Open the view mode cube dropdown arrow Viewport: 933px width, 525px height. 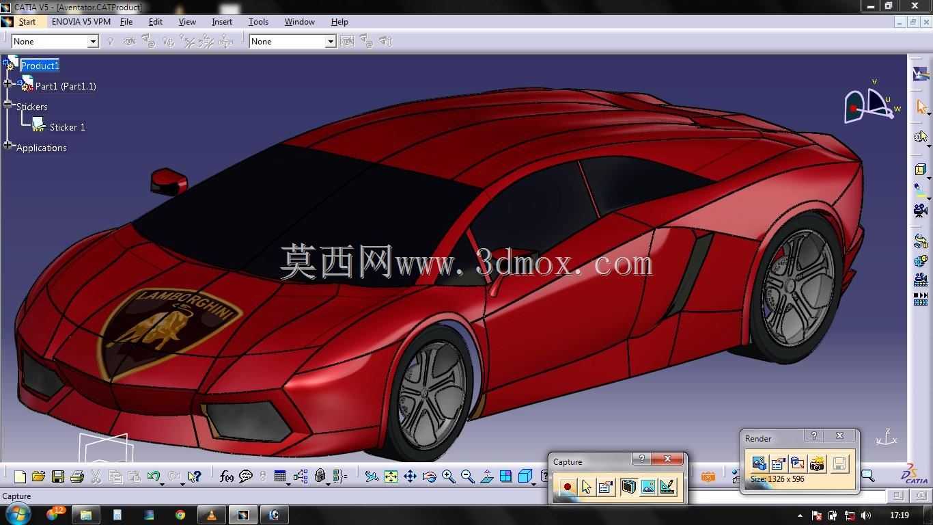coord(534,483)
